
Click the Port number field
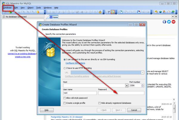[x=135, y=85]
